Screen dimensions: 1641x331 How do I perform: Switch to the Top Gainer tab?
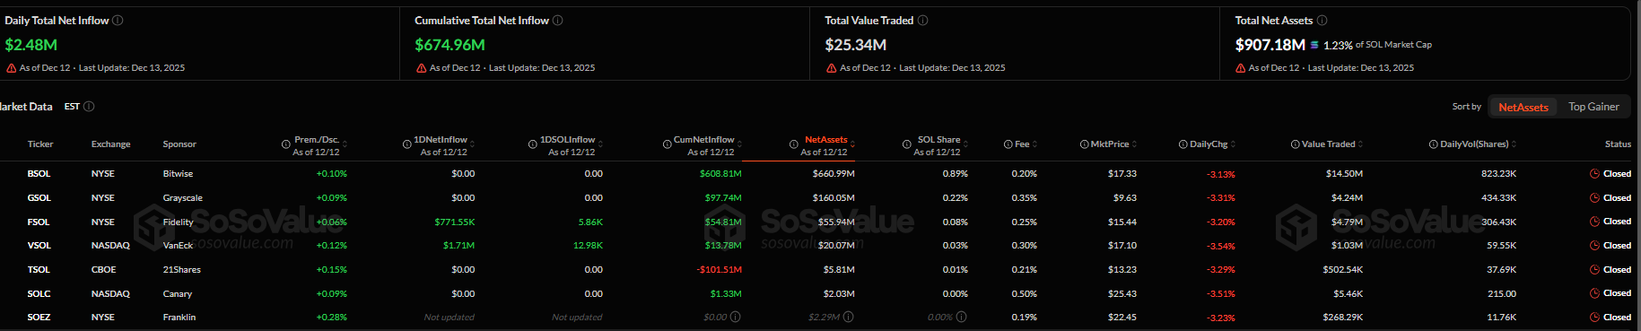tap(1593, 107)
